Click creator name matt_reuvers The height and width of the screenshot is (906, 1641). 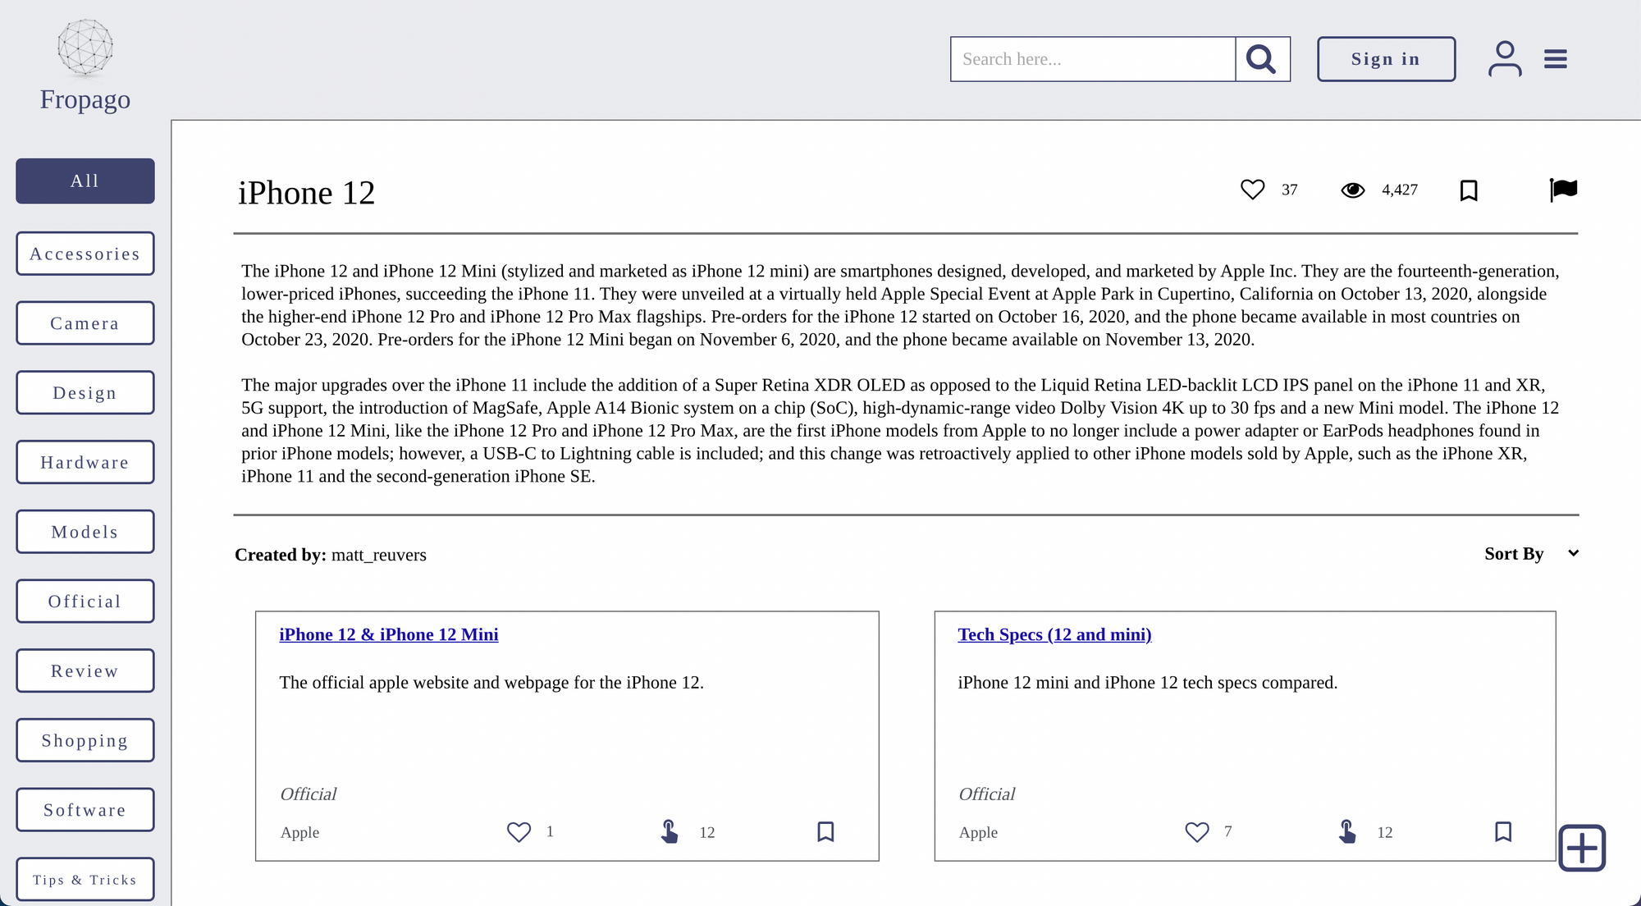click(379, 555)
